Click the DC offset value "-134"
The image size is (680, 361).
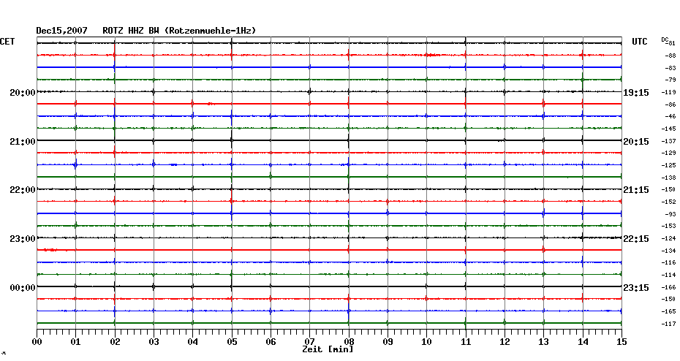pos(669,251)
